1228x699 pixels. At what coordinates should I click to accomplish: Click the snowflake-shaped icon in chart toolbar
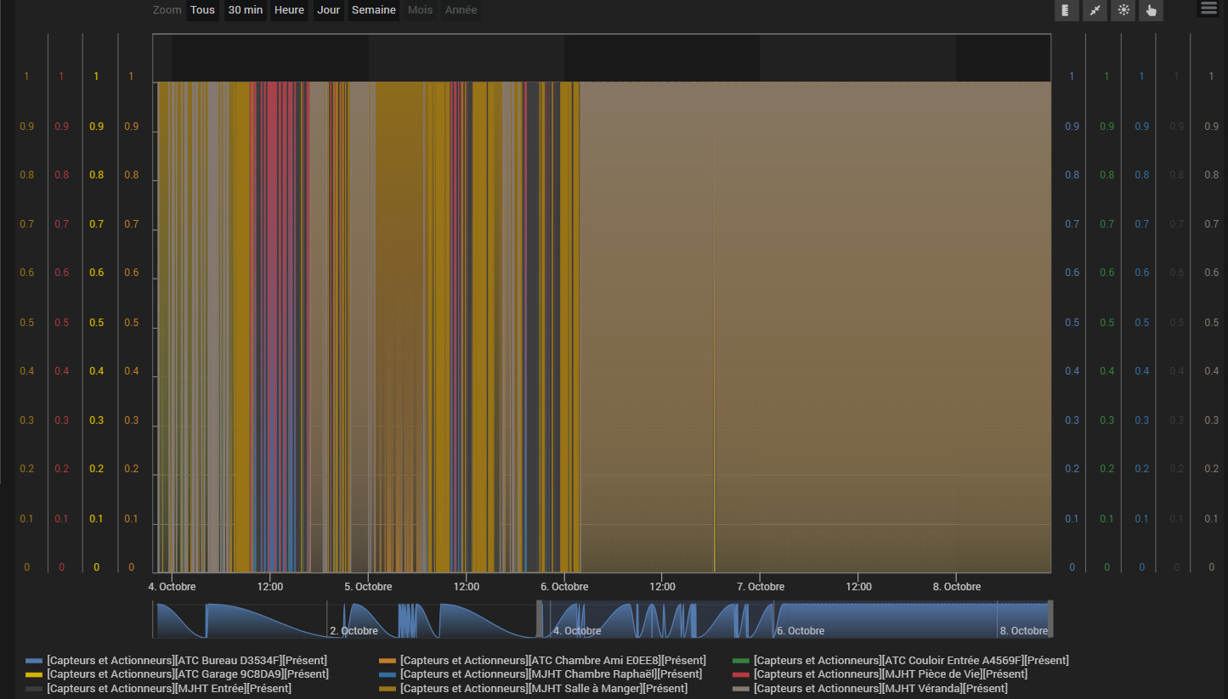pyautogui.click(x=1123, y=10)
